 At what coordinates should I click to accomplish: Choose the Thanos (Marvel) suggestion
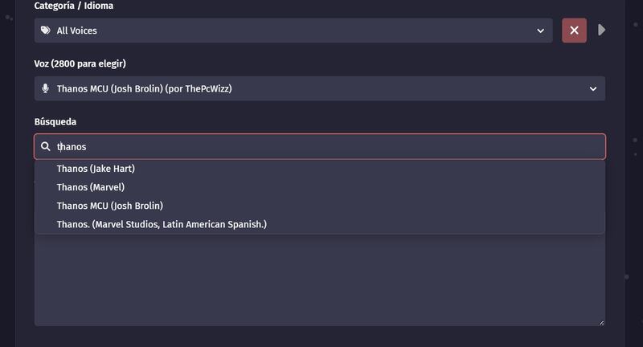pos(91,187)
